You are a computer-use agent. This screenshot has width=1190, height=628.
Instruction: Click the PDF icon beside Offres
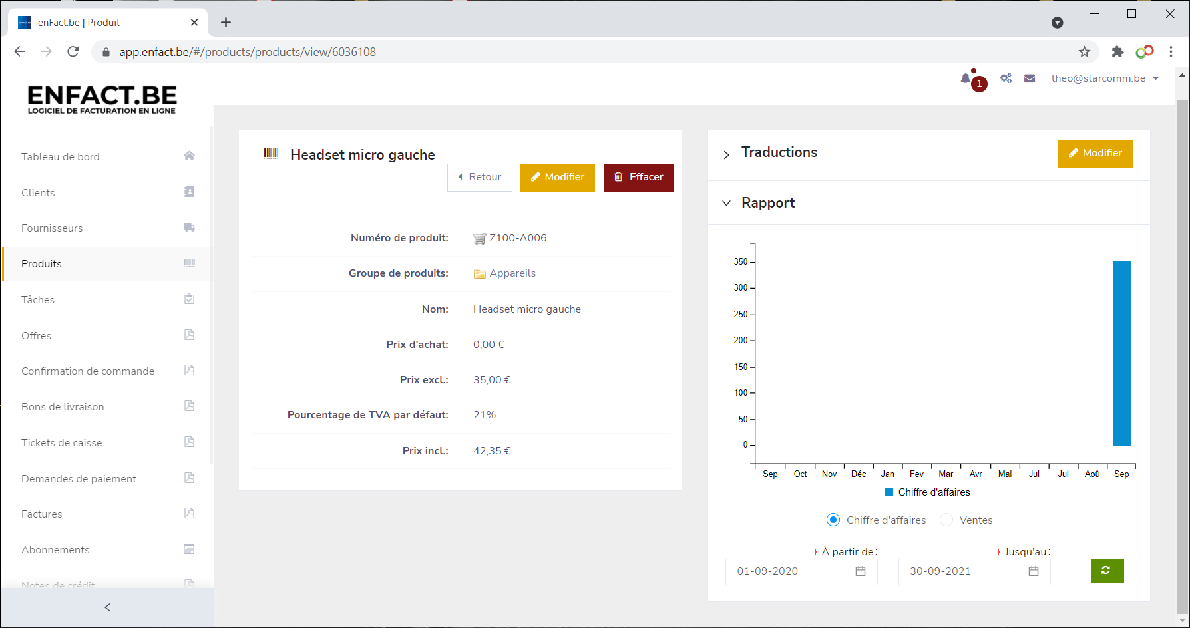[189, 335]
